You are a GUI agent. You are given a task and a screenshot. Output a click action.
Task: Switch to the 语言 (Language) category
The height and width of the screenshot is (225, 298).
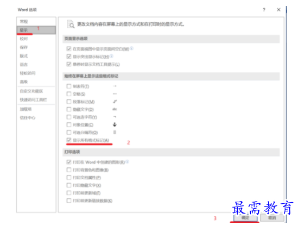pos(36,65)
